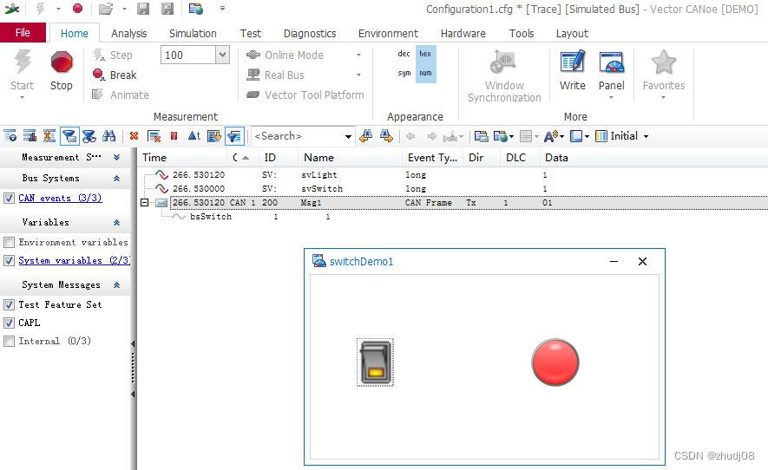768x470 pixels.
Task: Click the window with envelope icon in trace toolbar
Action: [x=481, y=136]
